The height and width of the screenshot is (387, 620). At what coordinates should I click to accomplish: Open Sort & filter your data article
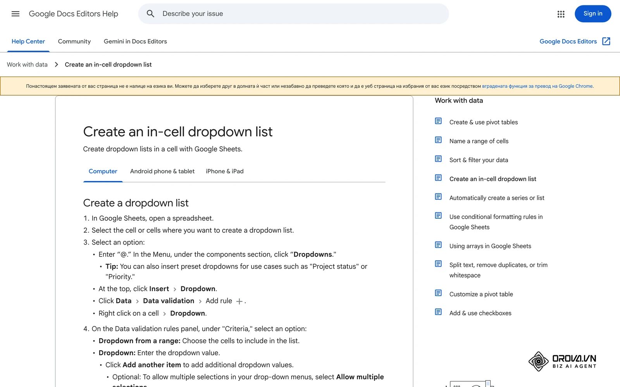click(479, 160)
